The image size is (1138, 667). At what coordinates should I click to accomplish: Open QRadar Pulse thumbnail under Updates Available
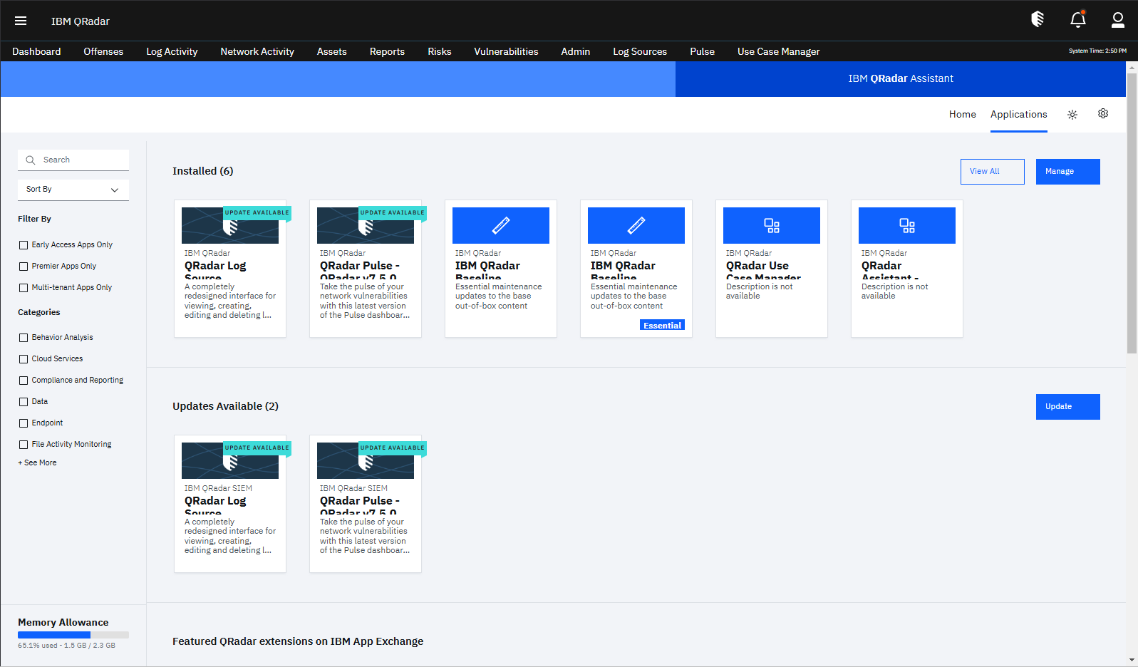[x=366, y=460]
